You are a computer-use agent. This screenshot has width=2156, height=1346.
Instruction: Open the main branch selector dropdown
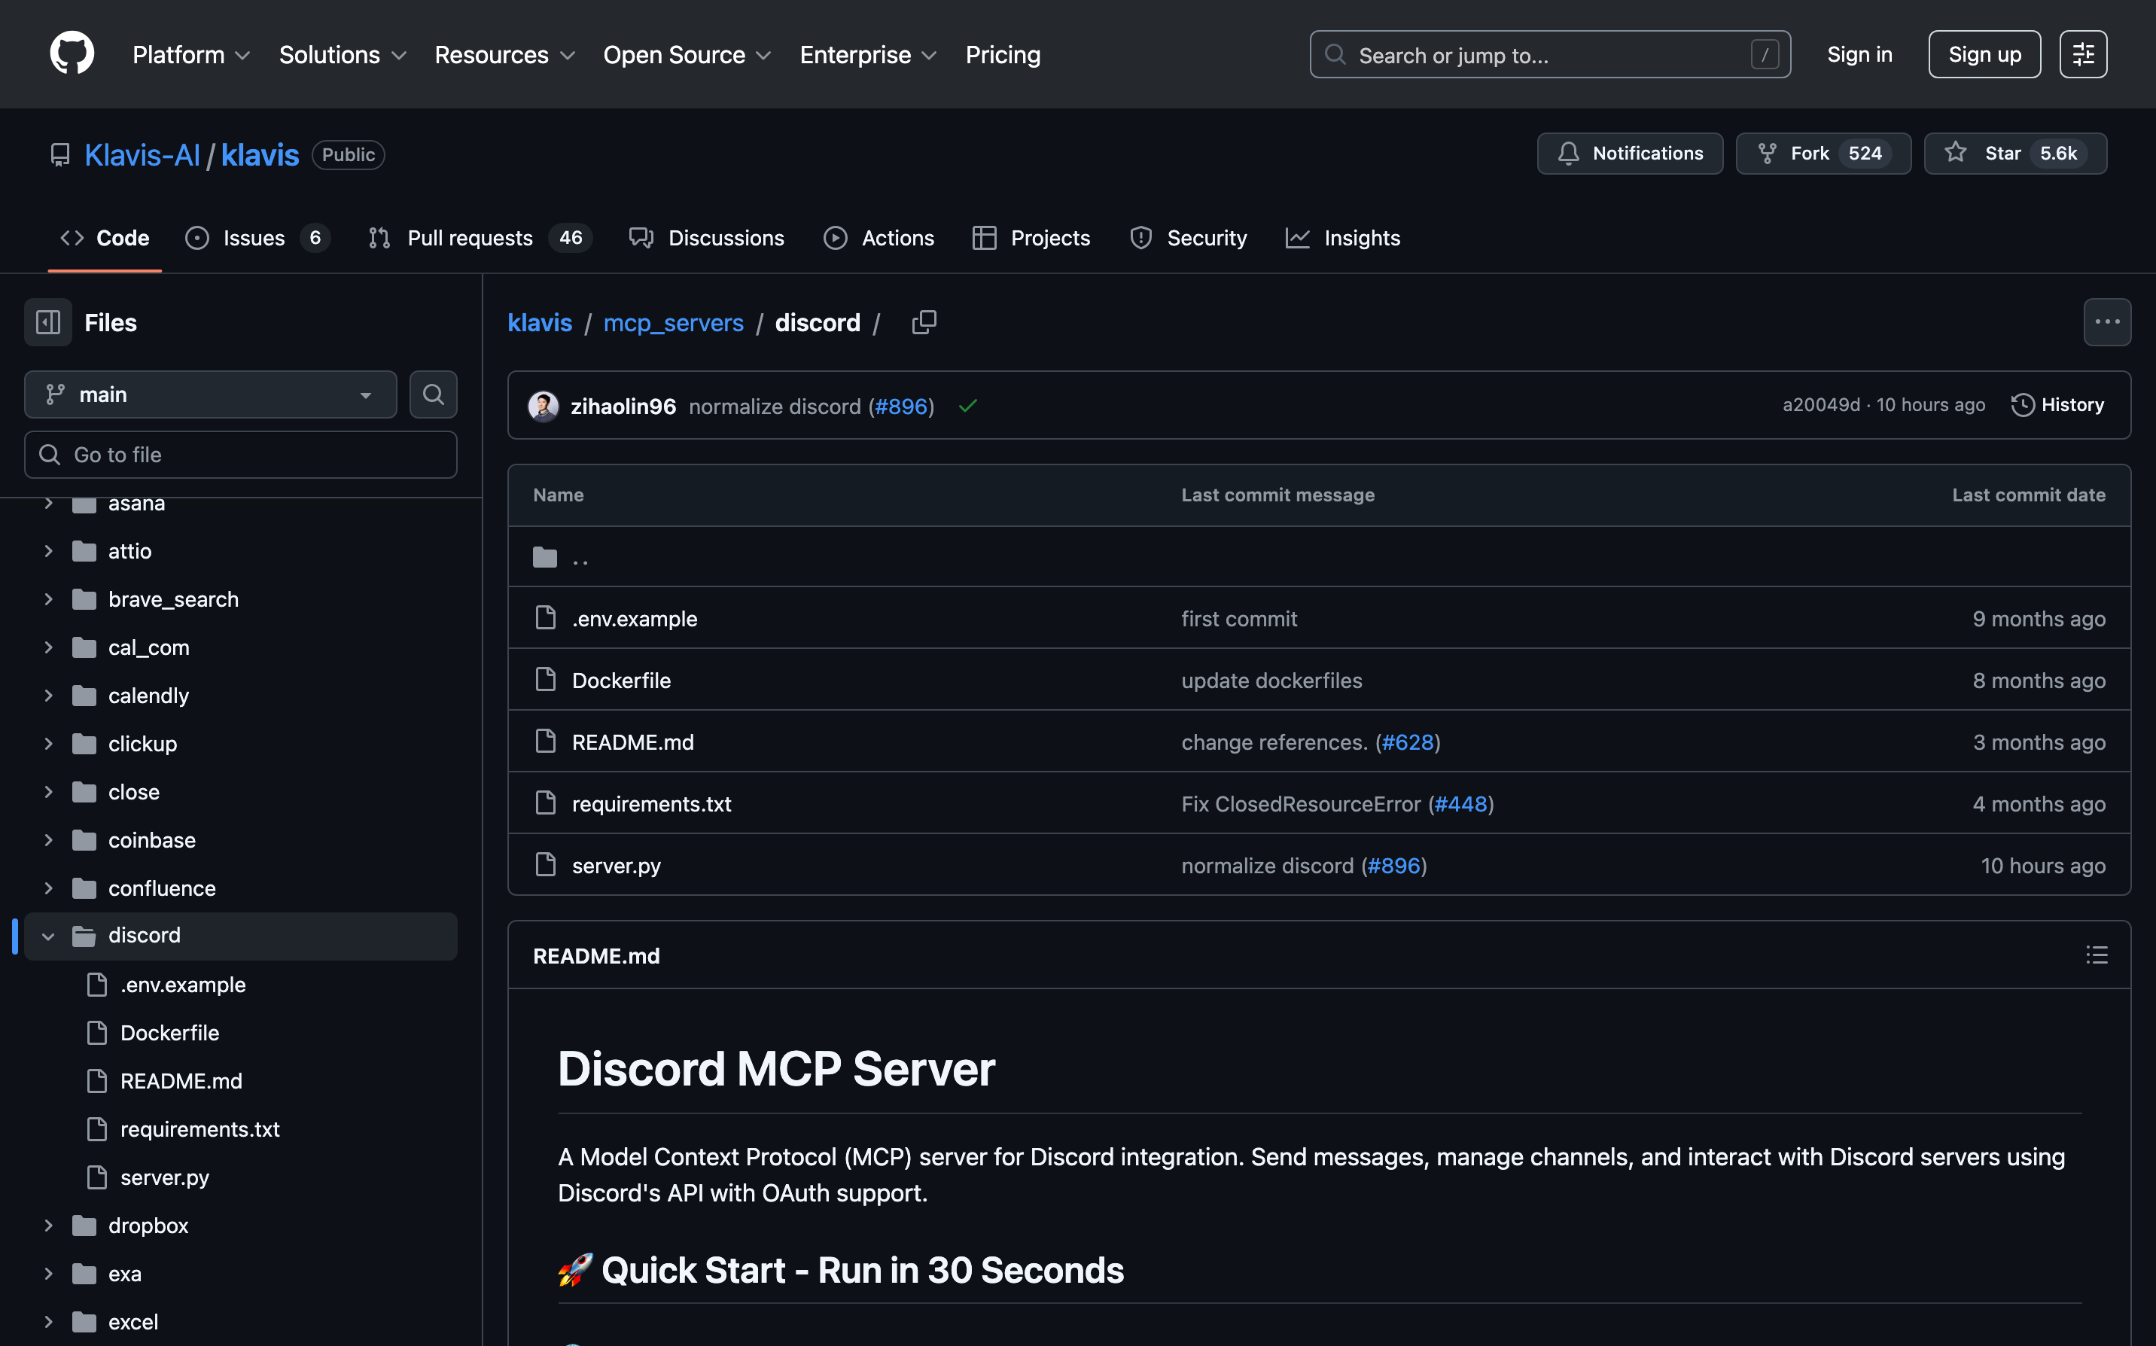pyautogui.click(x=210, y=394)
